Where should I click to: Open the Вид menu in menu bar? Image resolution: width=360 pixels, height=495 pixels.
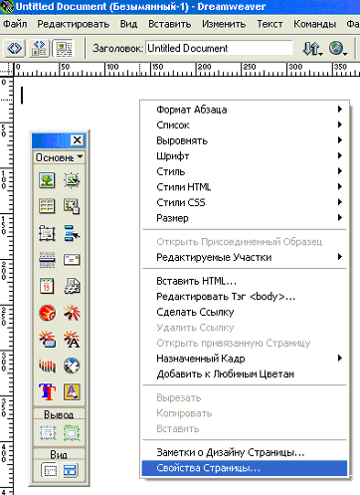[128, 24]
